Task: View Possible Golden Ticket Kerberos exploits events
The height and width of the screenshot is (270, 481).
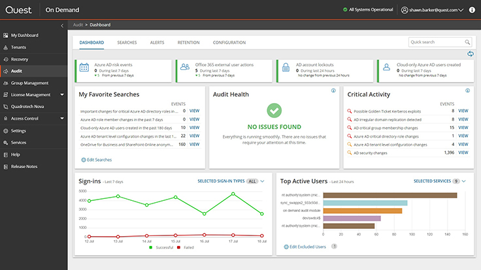Action: [463, 111]
